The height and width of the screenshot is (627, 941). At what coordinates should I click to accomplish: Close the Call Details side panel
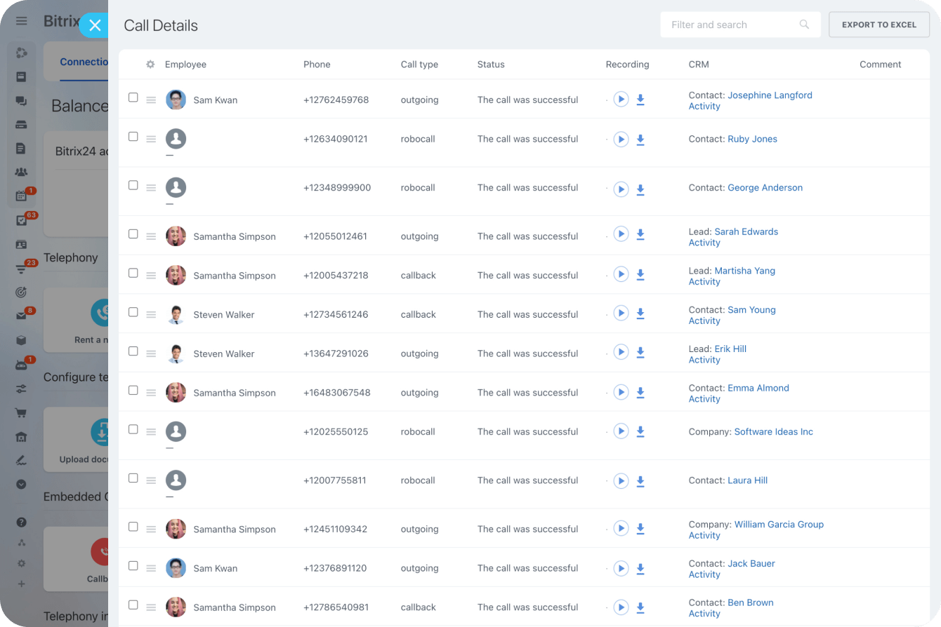point(95,25)
